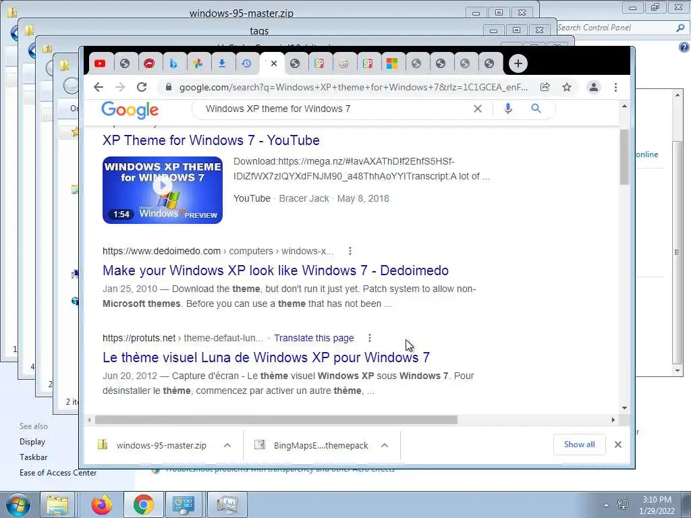691x518 pixels.
Task: Open Le thème visuel Luna result
Action: click(x=266, y=357)
